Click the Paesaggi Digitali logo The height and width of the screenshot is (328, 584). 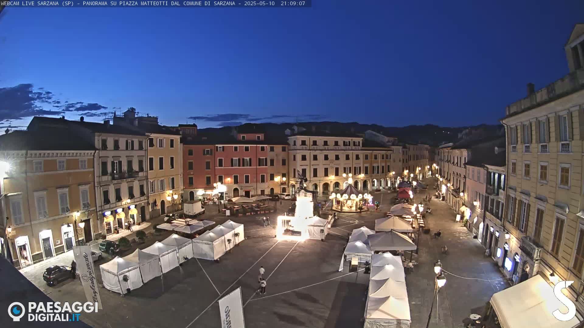pyautogui.click(x=53, y=311)
